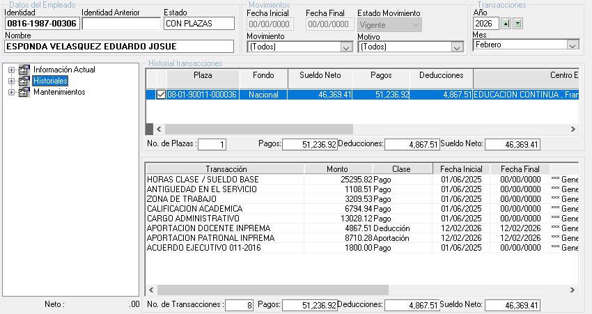
Task: Increase the Año value with up arrow
Action: point(506,24)
